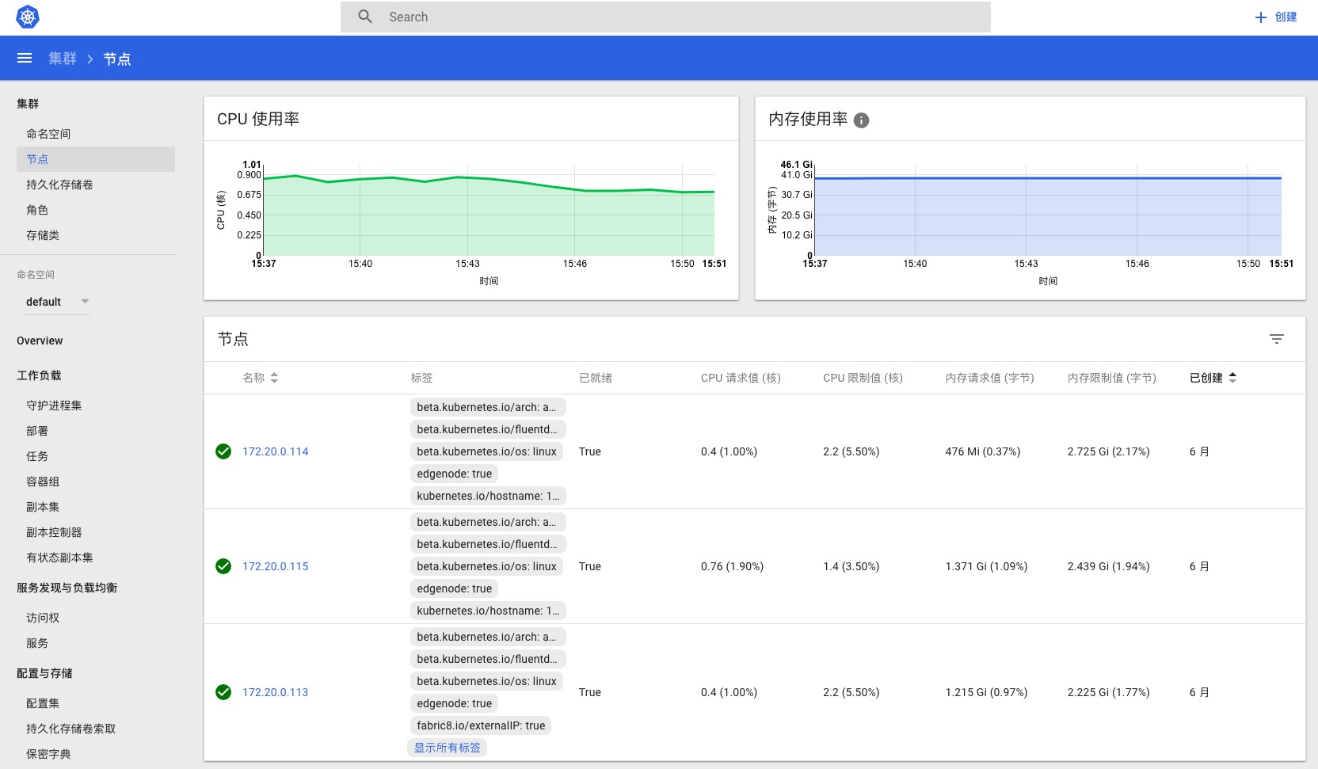Select 命名空间 in the sidebar
Viewport: 1318px width, 769px height.
click(48, 133)
